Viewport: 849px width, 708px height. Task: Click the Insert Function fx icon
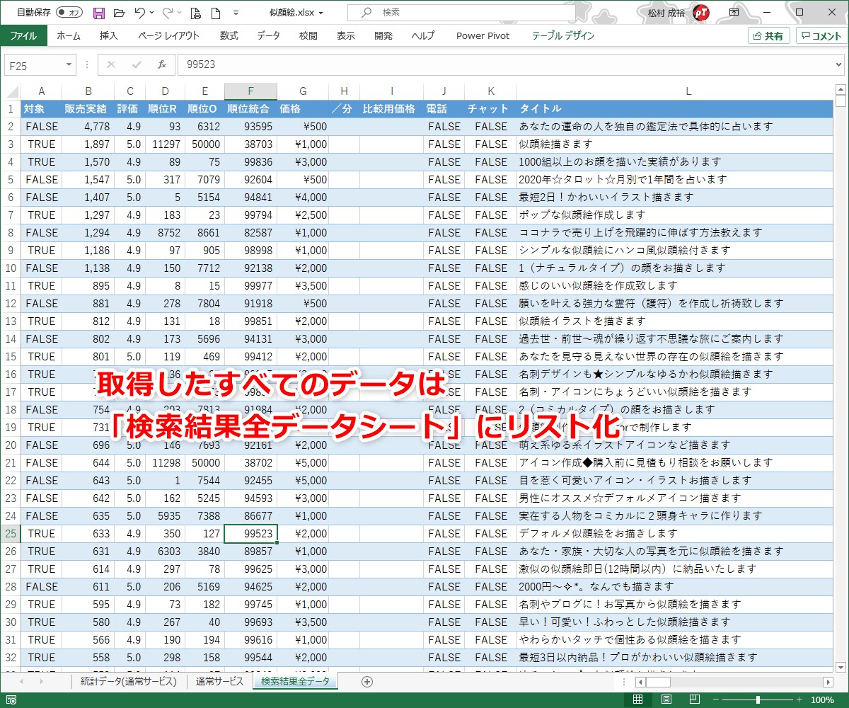161,64
